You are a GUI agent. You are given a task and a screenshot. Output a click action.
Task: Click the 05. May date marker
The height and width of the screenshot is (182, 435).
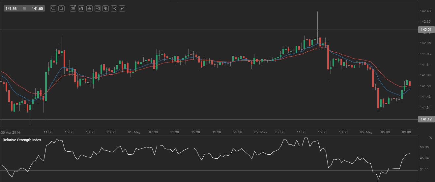pos(366,132)
